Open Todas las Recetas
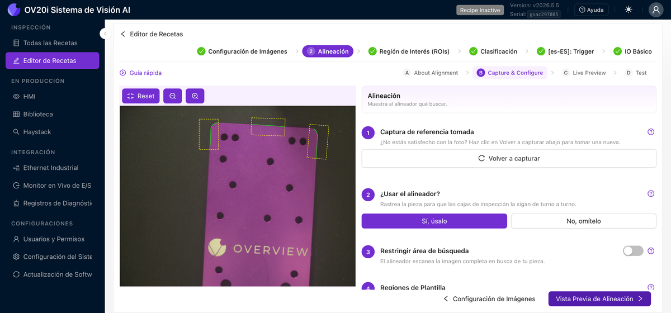Viewport: 671px width, 313px height. [52, 43]
